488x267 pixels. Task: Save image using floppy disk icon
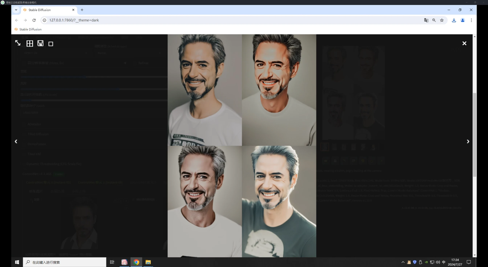coord(41,43)
